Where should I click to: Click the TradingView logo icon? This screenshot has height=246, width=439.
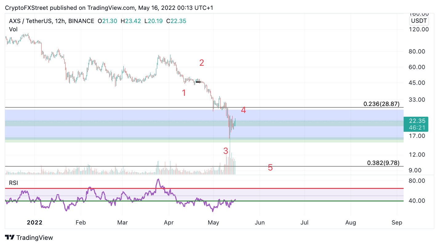click(10, 237)
